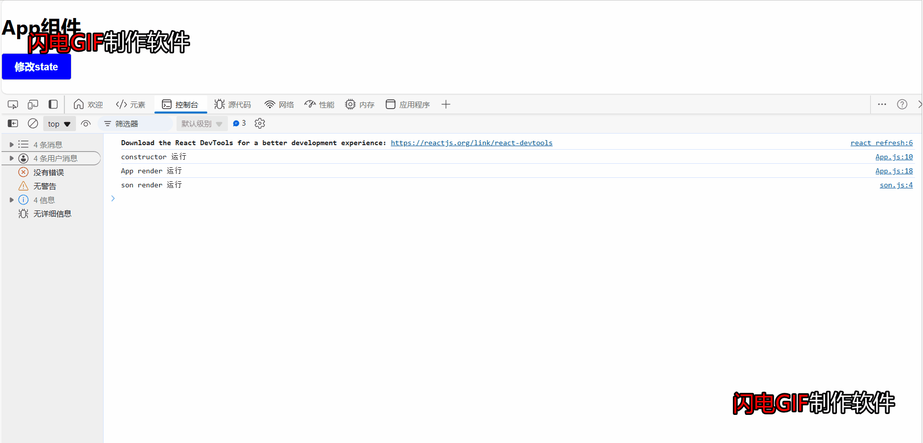The width and height of the screenshot is (923, 443).
Task: Toggle the activity bar dock icon
Action: 53,104
